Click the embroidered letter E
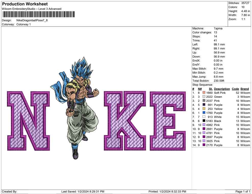The height and width of the screenshot is (194, 252). (168, 121)
